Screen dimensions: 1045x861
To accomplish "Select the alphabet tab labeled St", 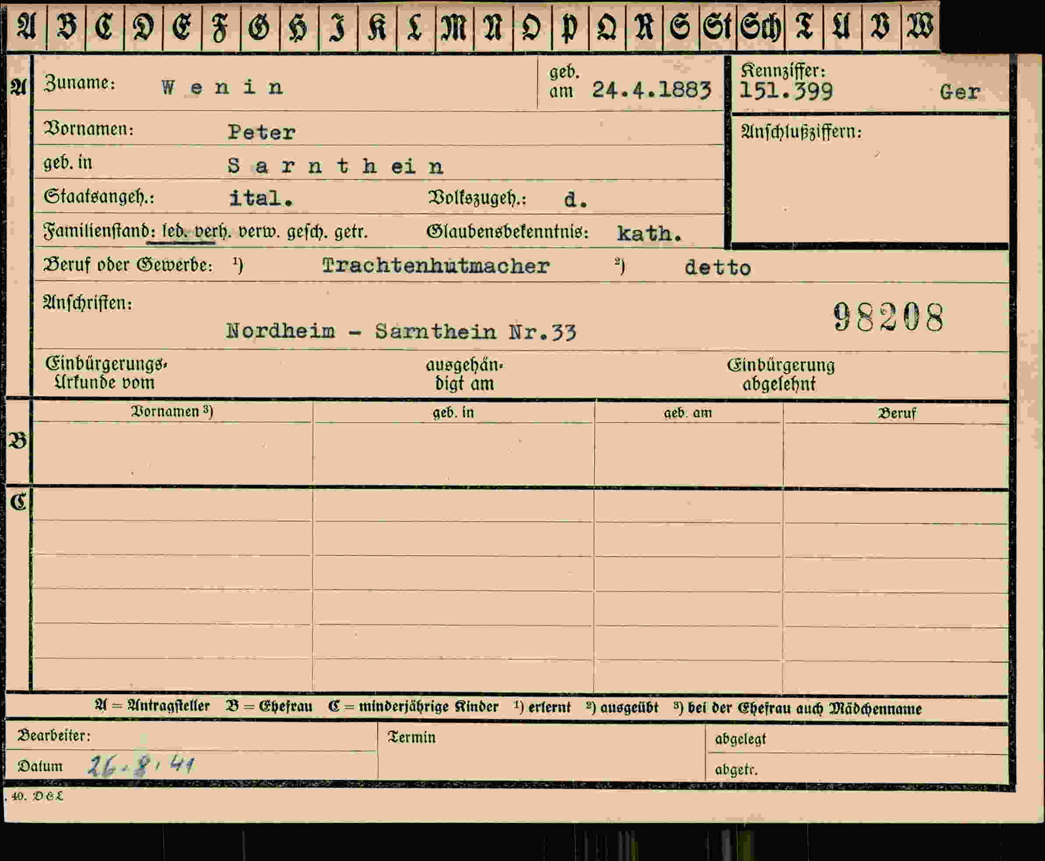I will click(x=718, y=27).
